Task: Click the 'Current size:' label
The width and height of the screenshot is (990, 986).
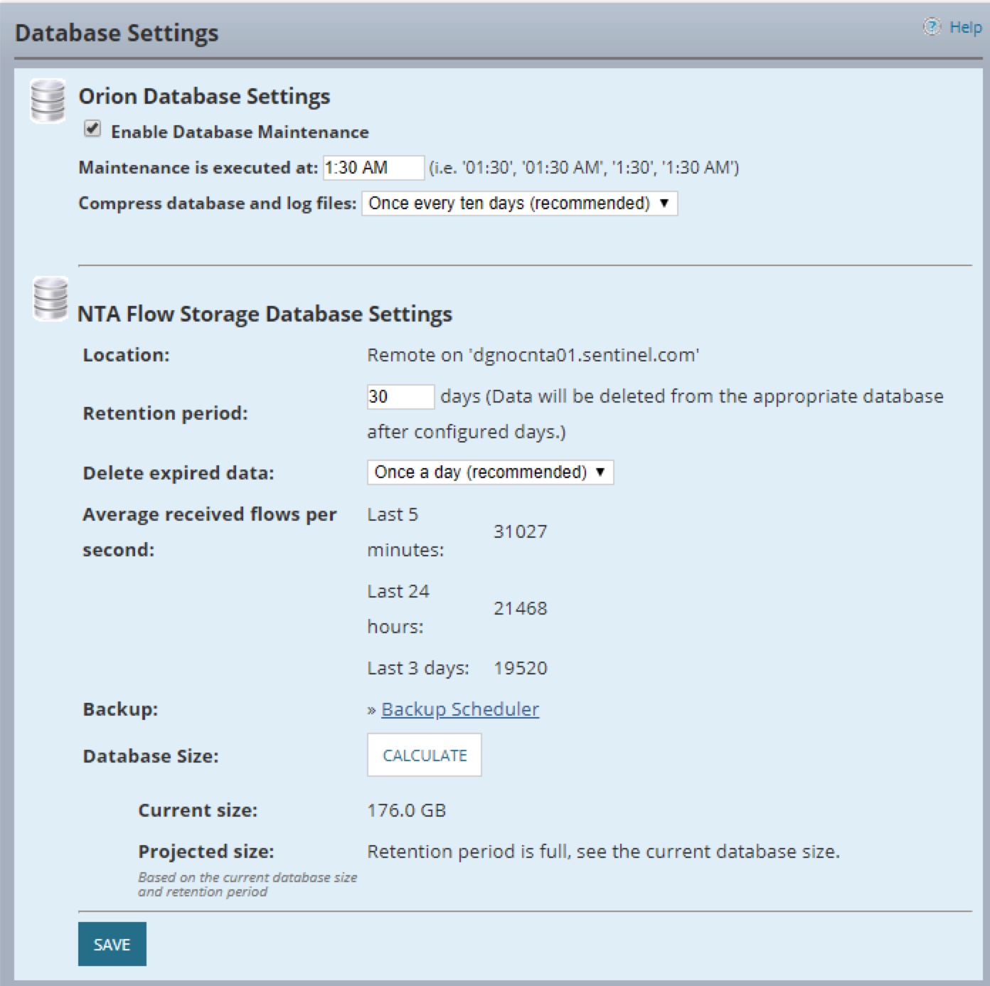Action: 198,810
